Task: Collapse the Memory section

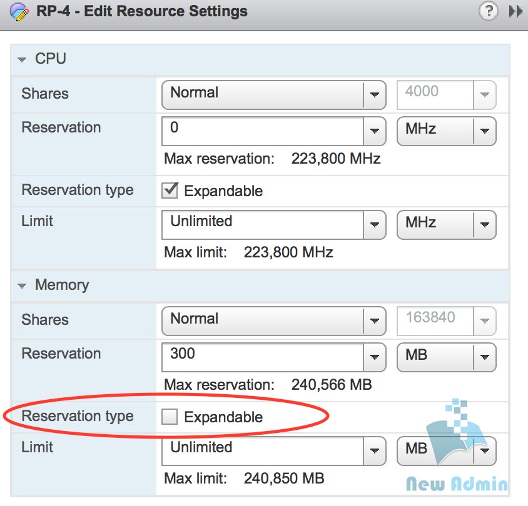Action: 23,285
